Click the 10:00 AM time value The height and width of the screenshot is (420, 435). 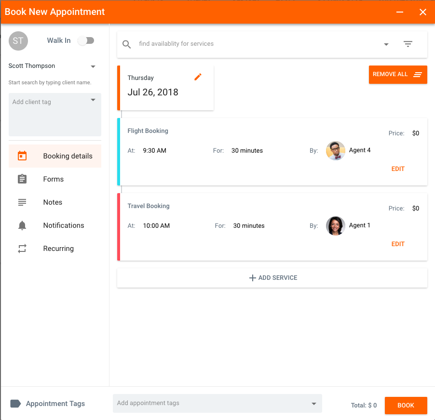156,226
